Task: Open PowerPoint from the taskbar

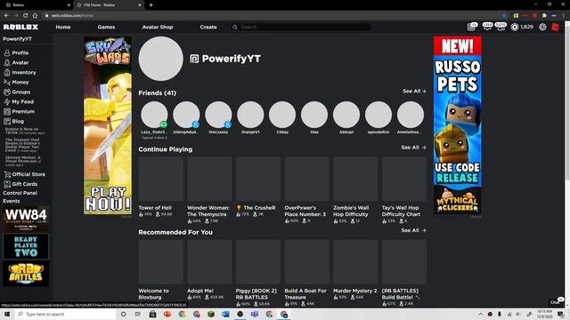Action: coord(167,314)
